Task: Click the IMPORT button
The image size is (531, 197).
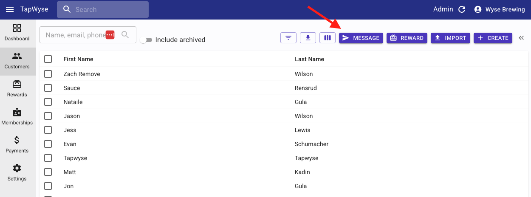Action: coord(450,38)
